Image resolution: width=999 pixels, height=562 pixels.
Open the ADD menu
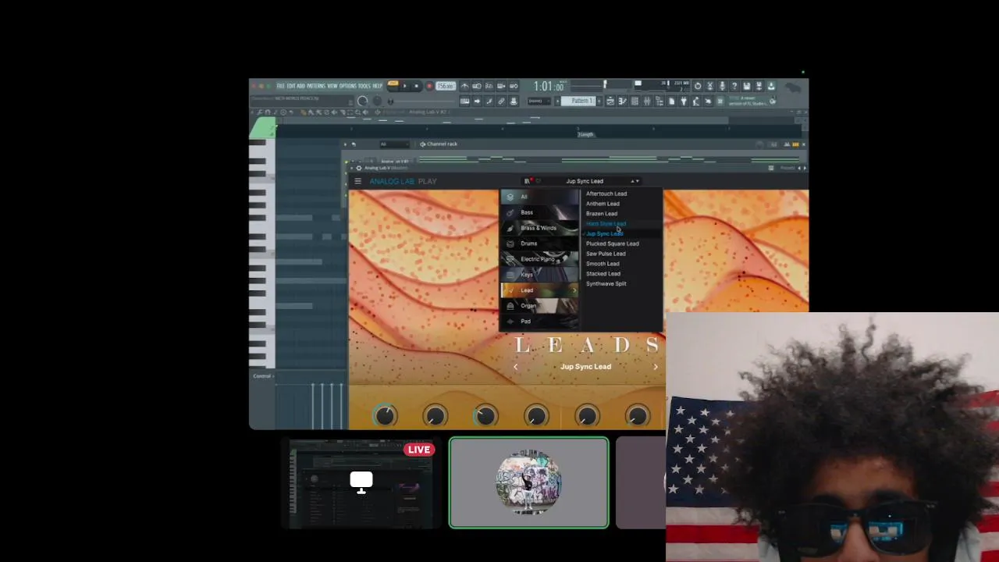tap(300, 86)
